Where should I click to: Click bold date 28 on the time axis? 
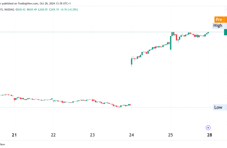[x=210, y=135]
